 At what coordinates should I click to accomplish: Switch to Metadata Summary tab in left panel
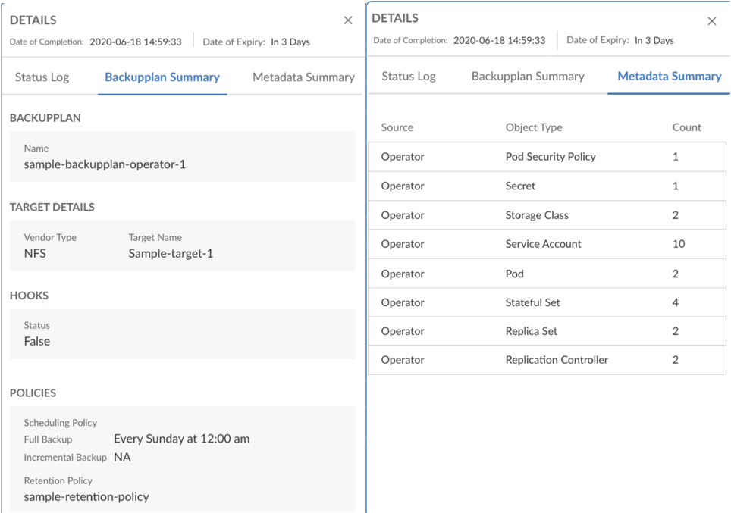(x=303, y=77)
